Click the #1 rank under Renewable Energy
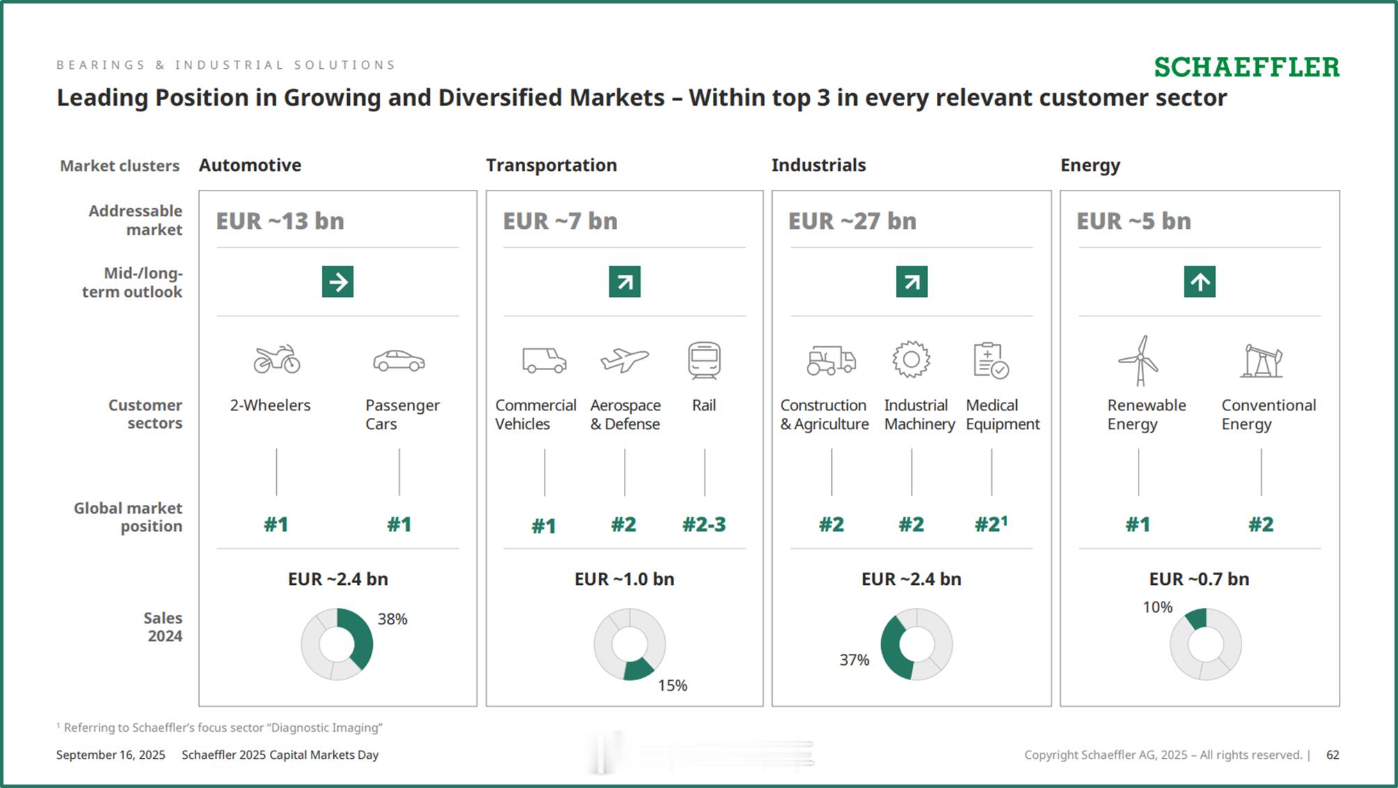The image size is (1398, 788). point(1138,524)
